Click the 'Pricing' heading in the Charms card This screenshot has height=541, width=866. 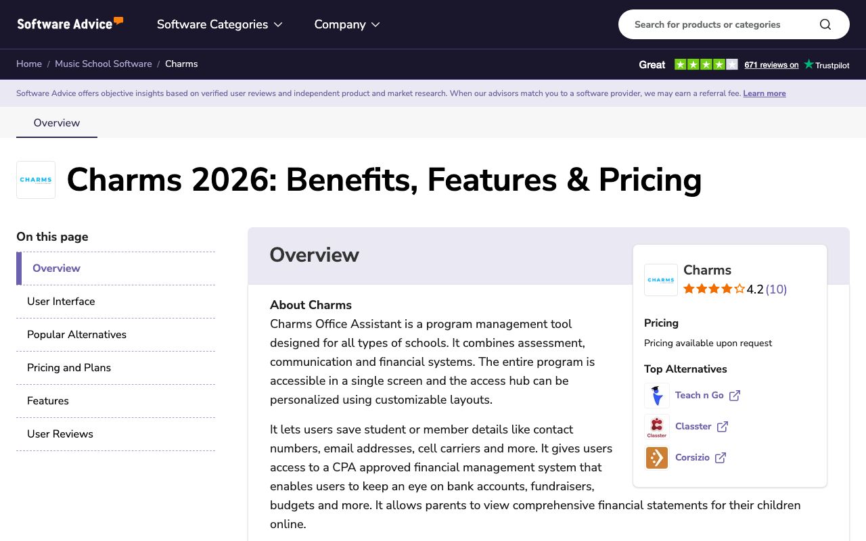[x=661, y=323]
